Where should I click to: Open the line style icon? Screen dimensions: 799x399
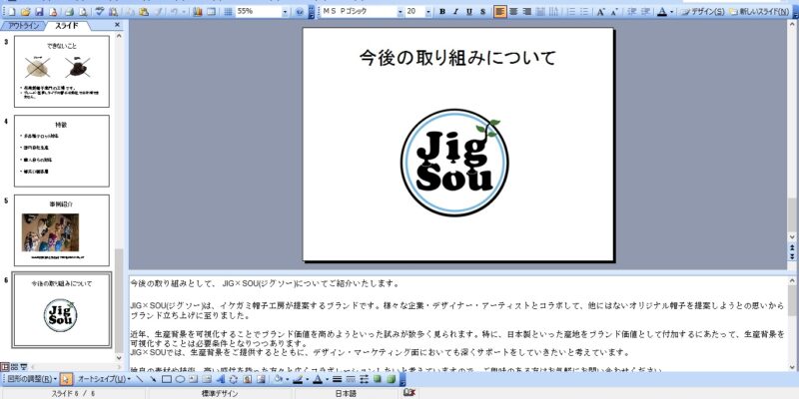[337, 379]
